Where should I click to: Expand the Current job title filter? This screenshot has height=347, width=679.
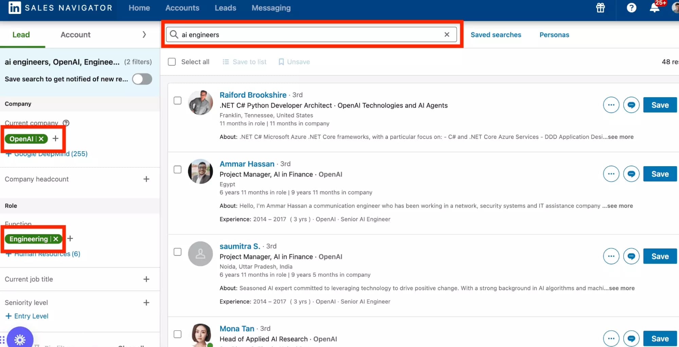[x=146, y=279]
